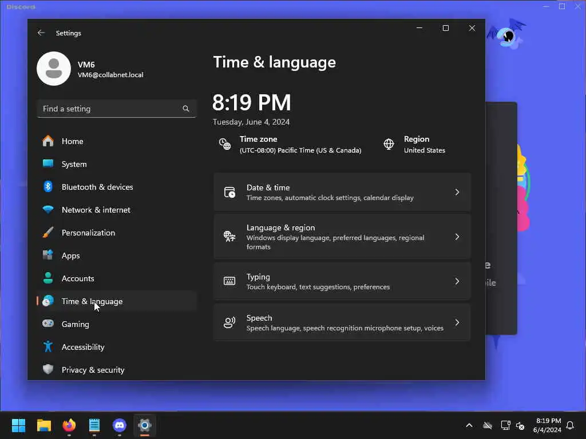The width and height of the screenshot is (586, 439).
Task: Click the VM6 profile avatar
Action: (x=54, y=69)
